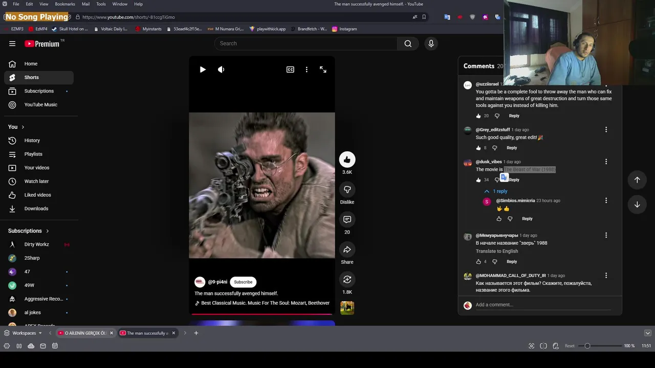The height and width of the screenshot is (368, 655).
Task: Start voice search with the microphone
Action: click(x=431, y=43)
